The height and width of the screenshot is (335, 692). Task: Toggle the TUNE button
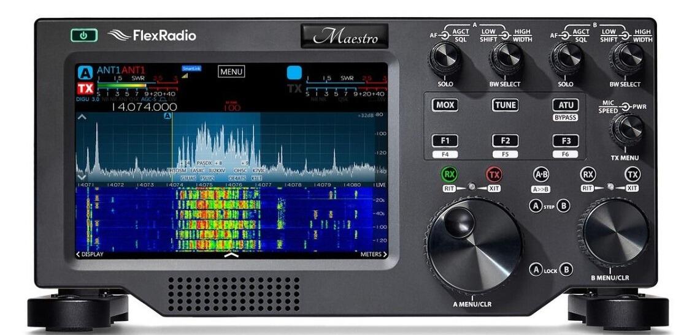click(506, 105)
